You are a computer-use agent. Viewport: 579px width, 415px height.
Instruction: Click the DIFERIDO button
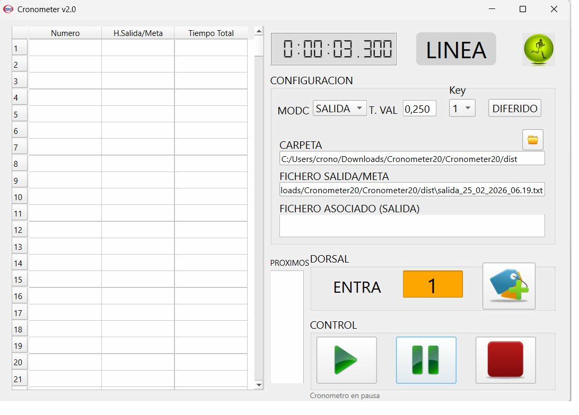tap(514, 109)
